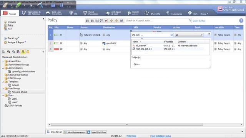Collapse the left navigation pane arrow

pos(43,19)
